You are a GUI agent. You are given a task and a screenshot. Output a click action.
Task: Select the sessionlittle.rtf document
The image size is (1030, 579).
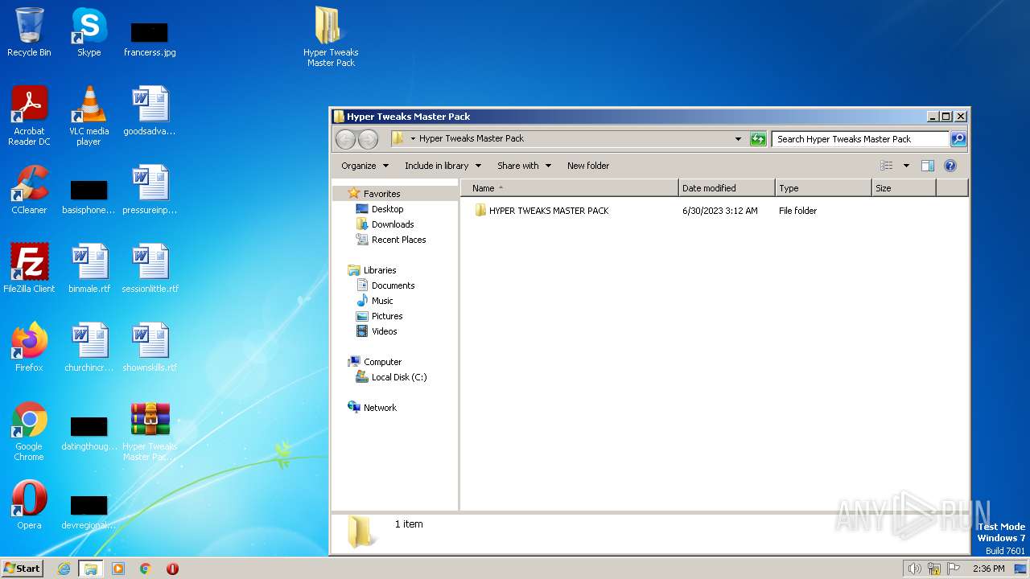150,269
